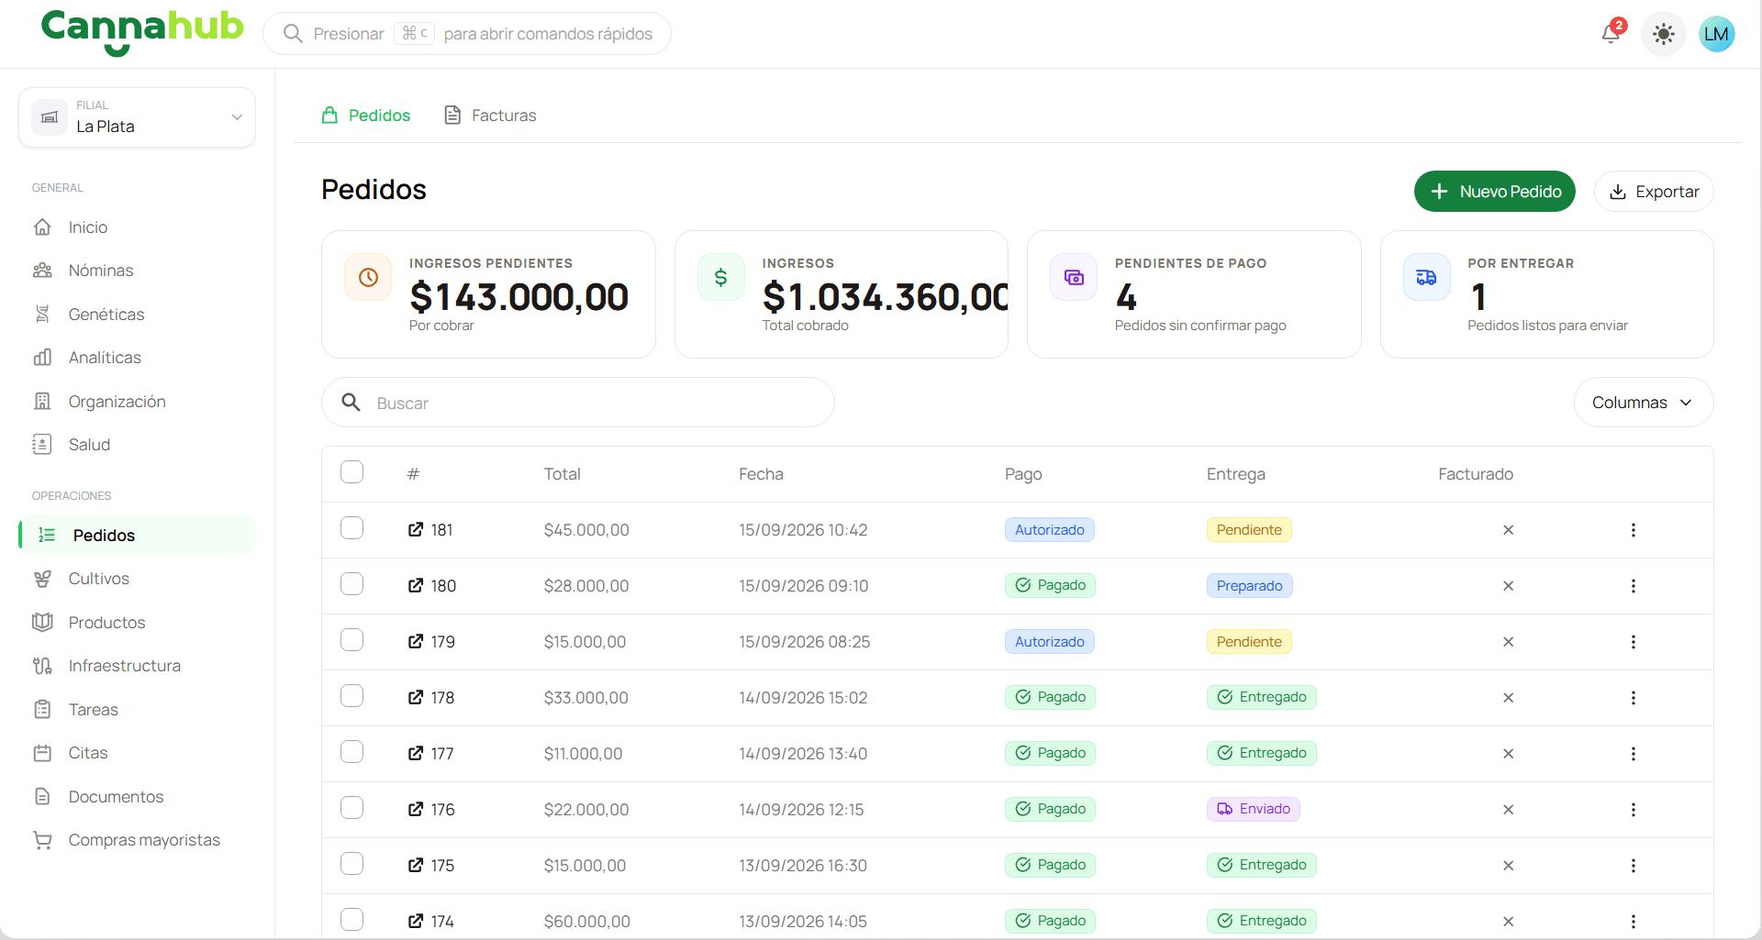Viewport: 1762px width, 940px height.
Task: Click the Enviado status badge on order 176
Action: 1253,809
